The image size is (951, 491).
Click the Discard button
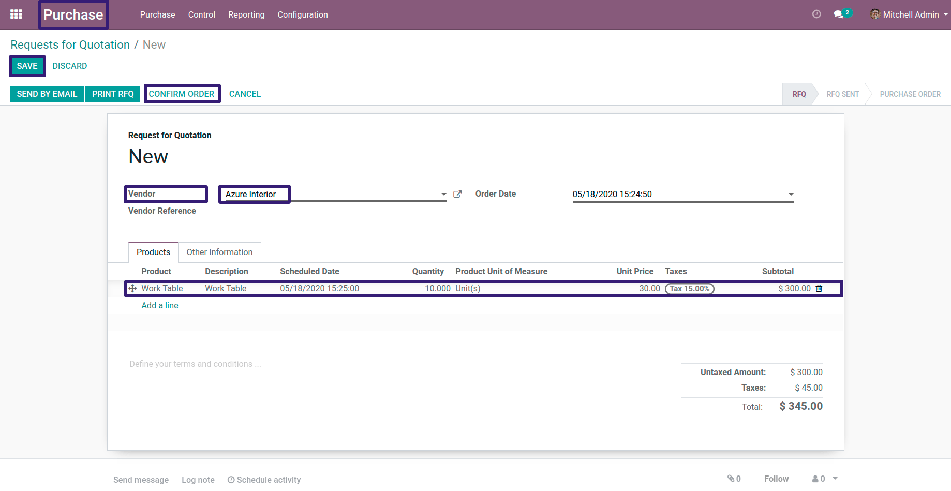pyautogui.click(x=69, y=66)
